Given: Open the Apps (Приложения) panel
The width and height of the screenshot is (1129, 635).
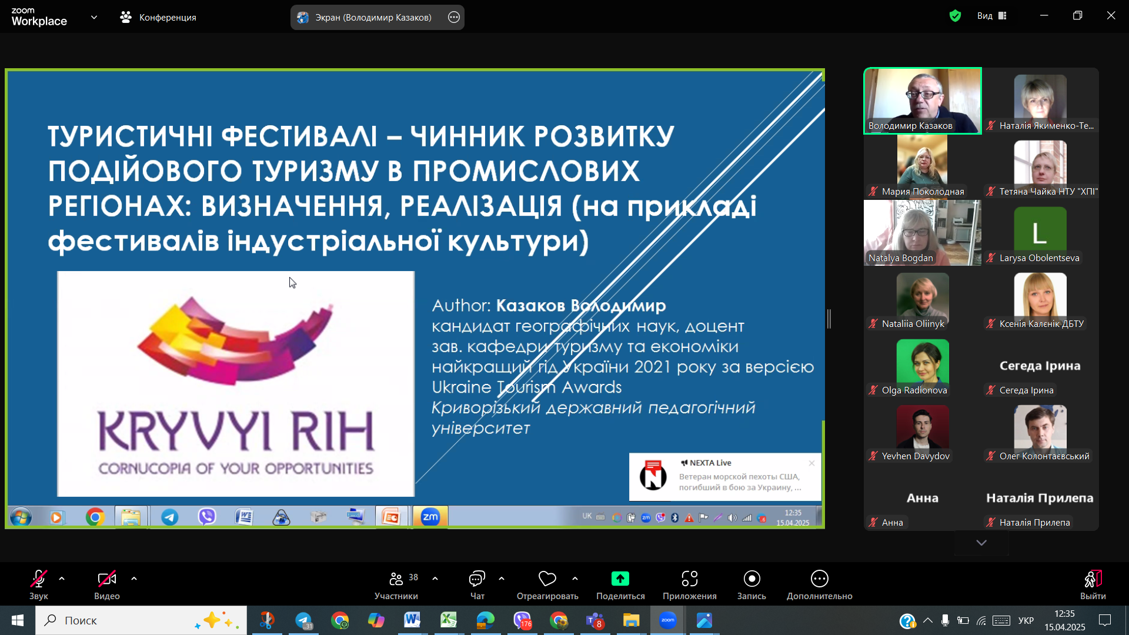Looking at the screenshot, I should [x=689, y=585].
